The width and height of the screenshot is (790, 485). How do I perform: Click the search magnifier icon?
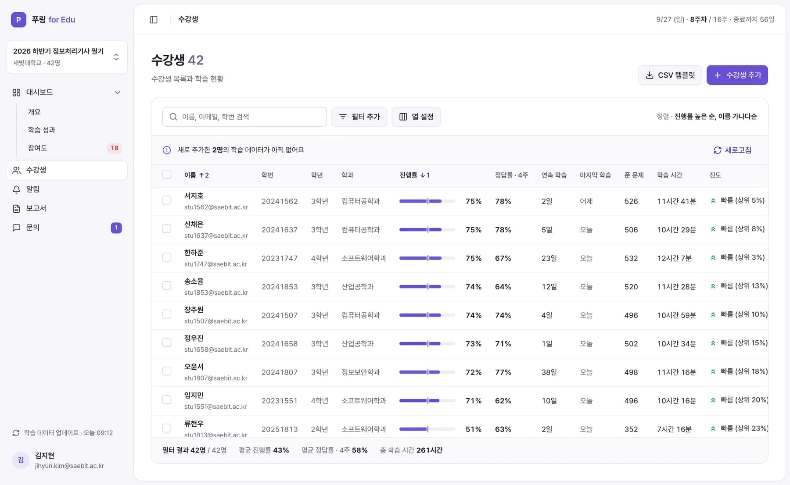click(173, 117)
